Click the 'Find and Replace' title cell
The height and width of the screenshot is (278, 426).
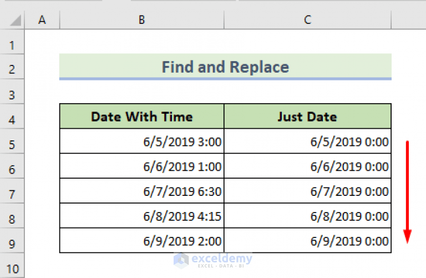click(226, 67)
